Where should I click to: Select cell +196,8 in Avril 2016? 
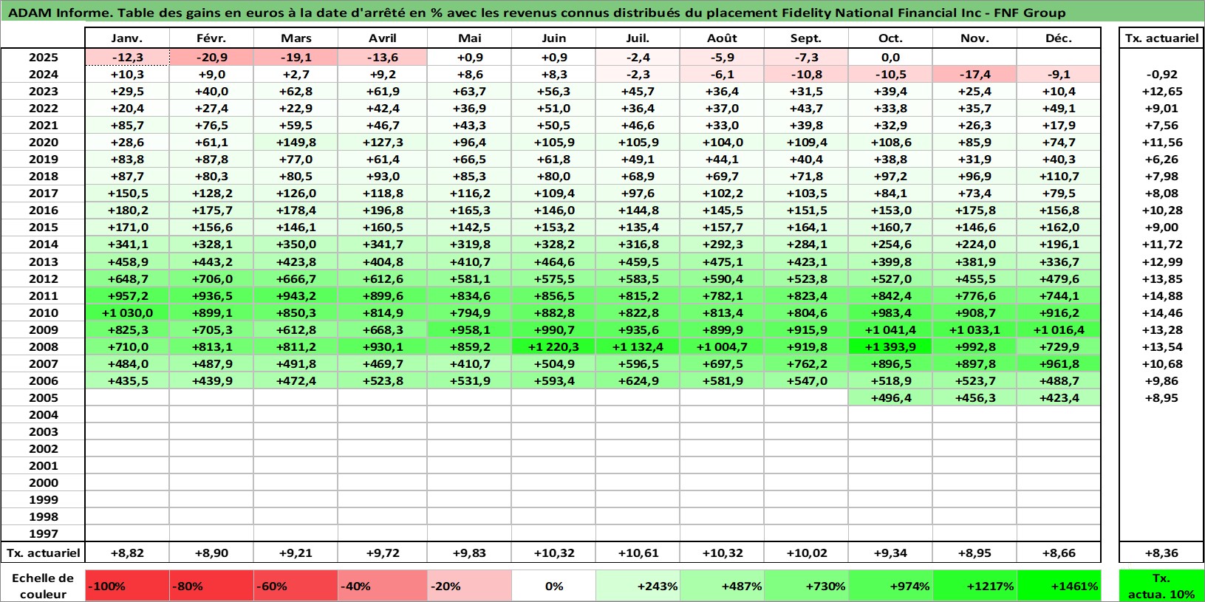(382, 210)
